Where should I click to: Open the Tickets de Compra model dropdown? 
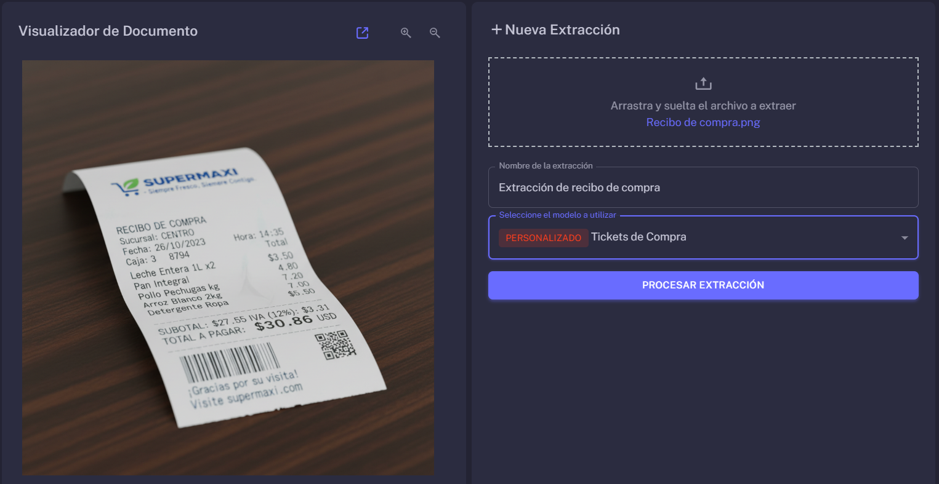pyautogui.click(x=703, y=237)
